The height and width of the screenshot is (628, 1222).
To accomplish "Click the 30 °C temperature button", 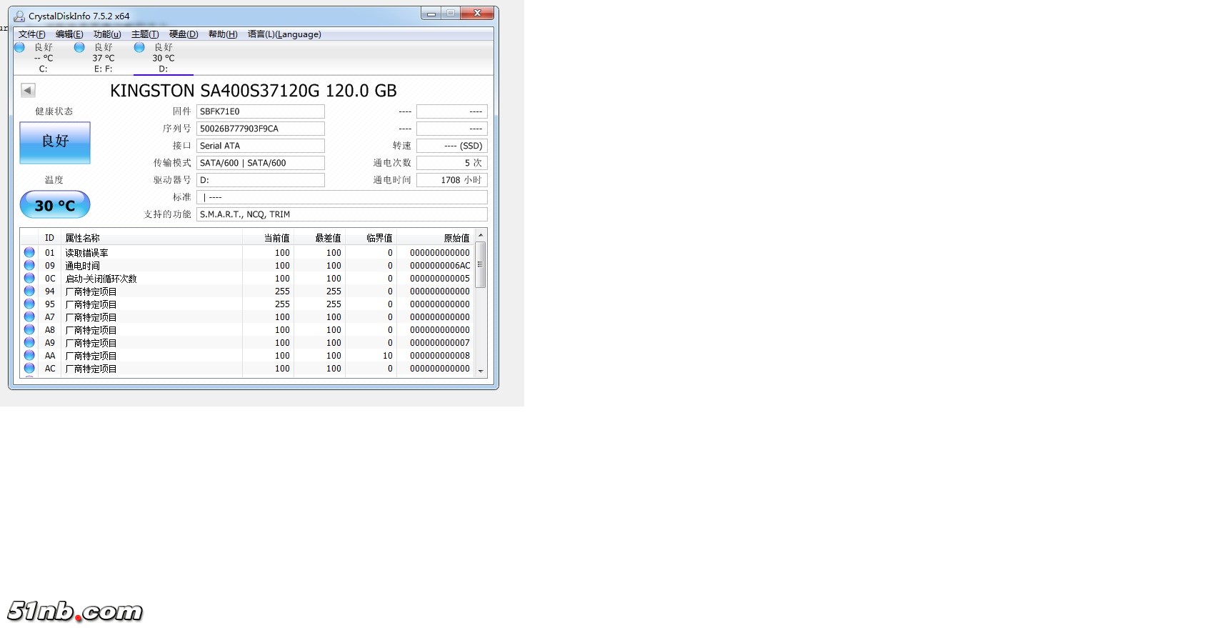I will [55, 205].
